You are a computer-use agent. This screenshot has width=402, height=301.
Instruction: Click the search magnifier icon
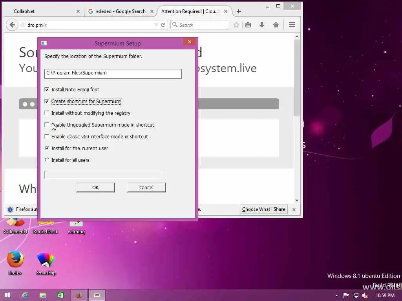175,25
